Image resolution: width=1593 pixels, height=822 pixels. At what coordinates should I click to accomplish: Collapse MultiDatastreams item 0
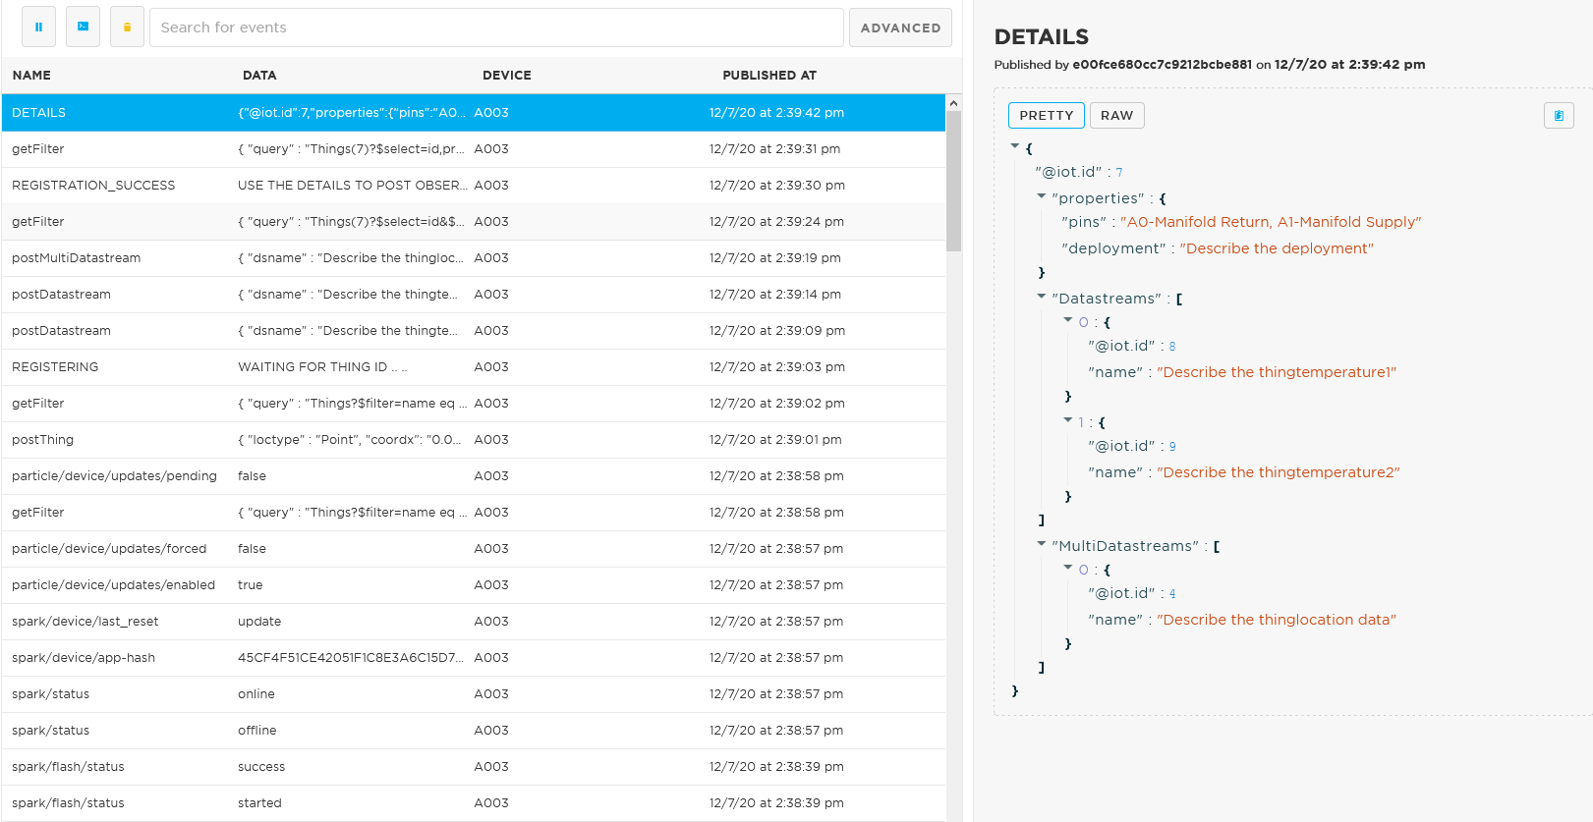(x=1068, y=568)
